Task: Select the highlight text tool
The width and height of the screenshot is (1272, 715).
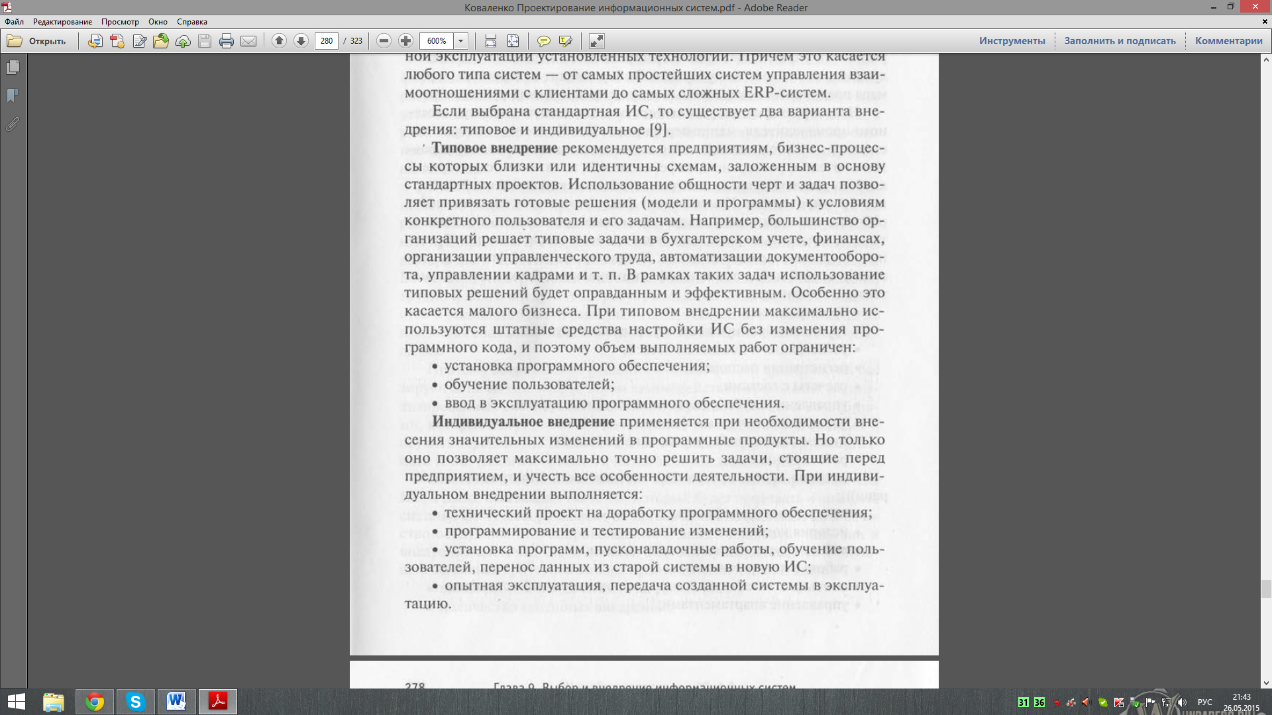Action: 565,41
